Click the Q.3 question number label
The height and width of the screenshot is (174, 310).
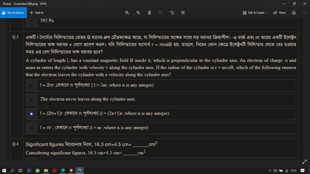(15, 37)
